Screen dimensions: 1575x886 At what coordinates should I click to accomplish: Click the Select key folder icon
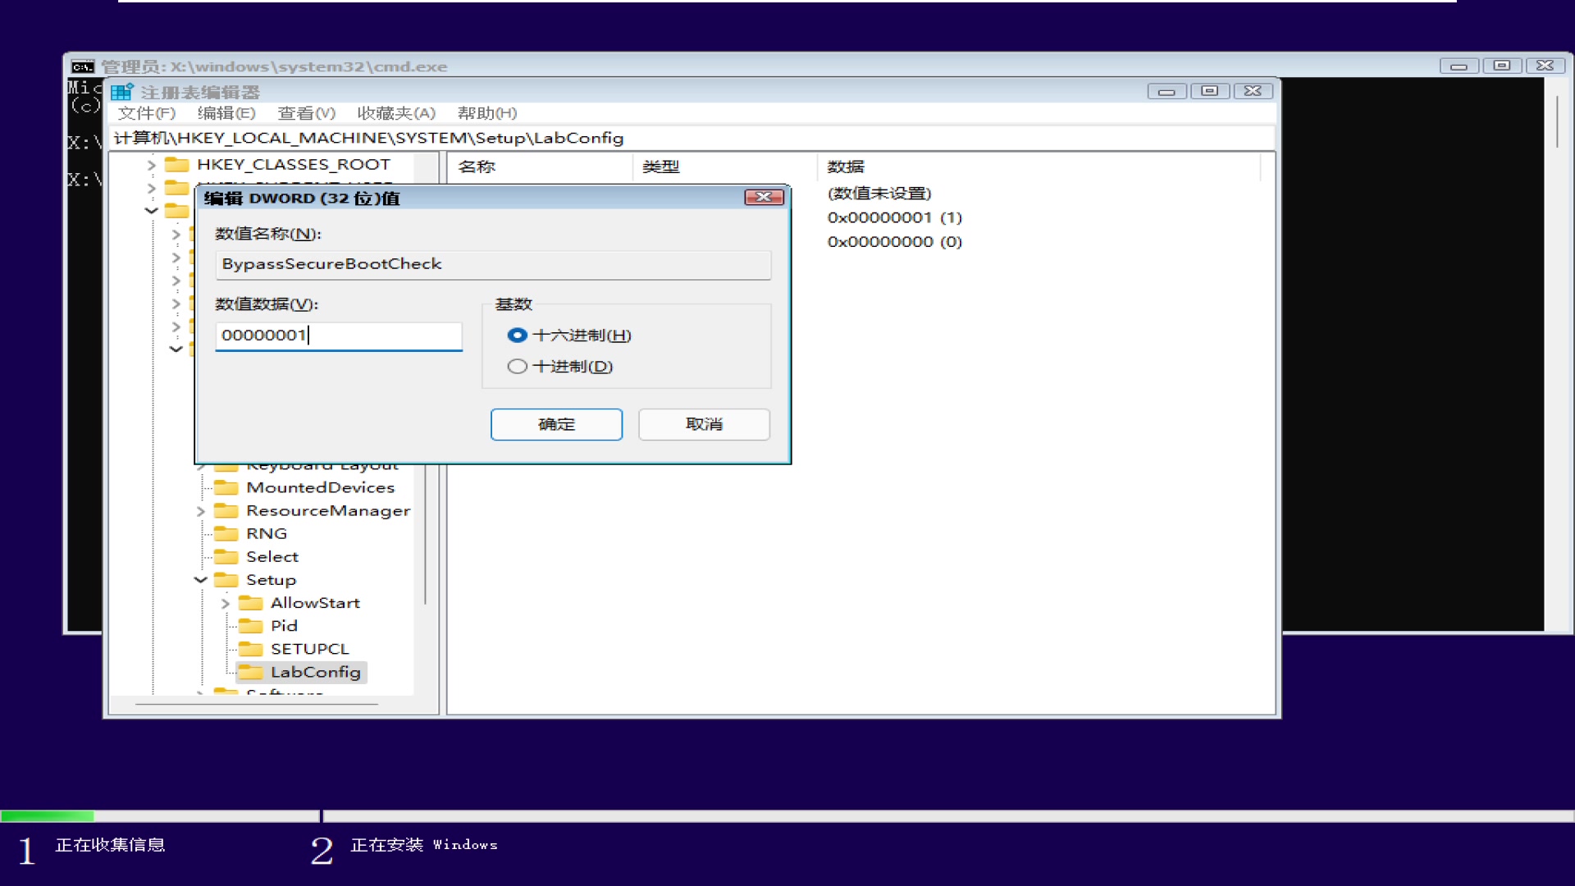227,556
